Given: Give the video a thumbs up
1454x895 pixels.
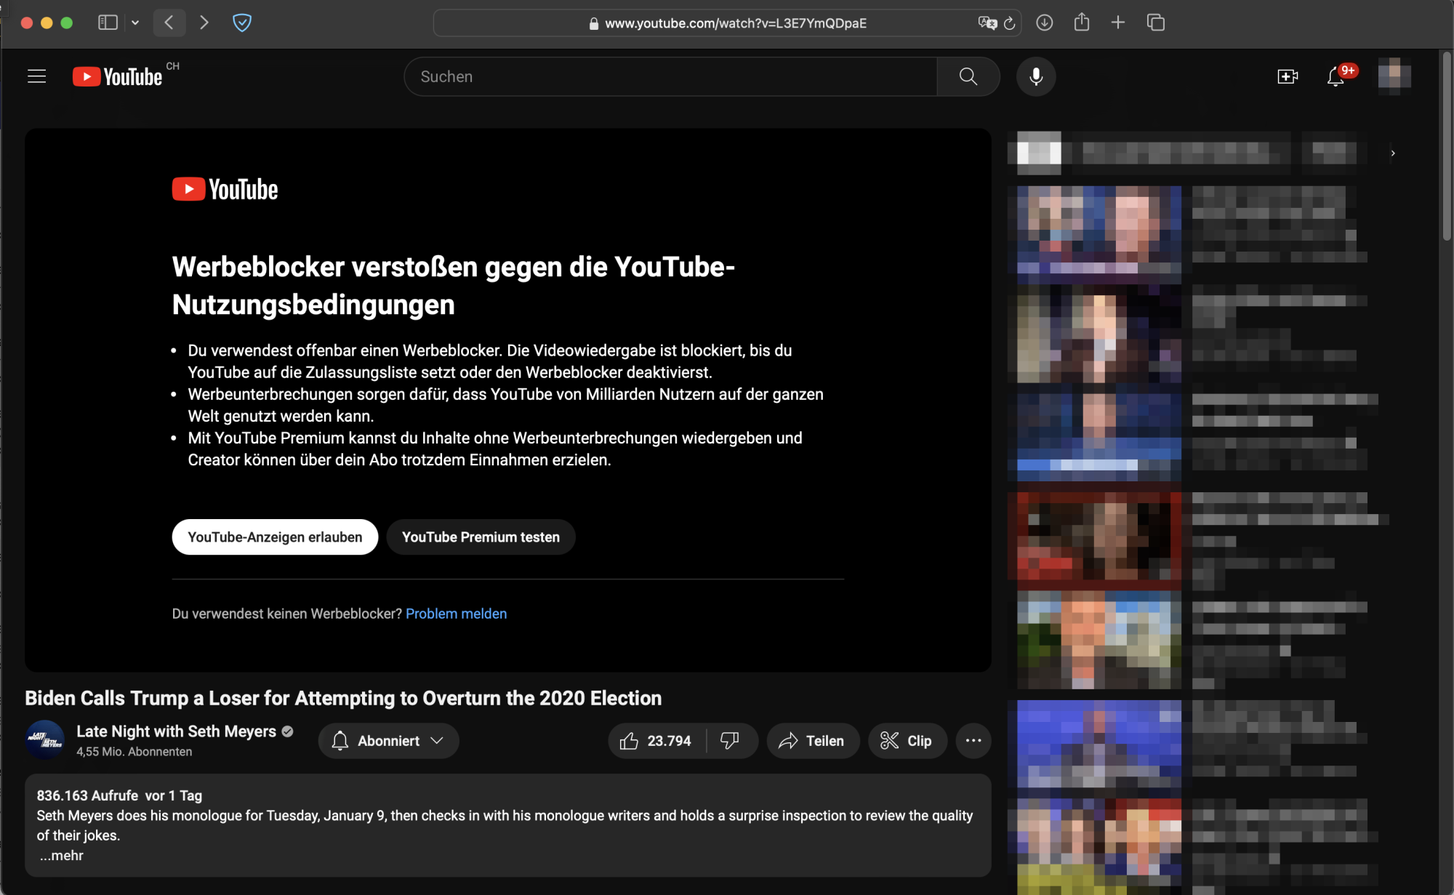Looking at the screenshot, I should click(630, 740).
